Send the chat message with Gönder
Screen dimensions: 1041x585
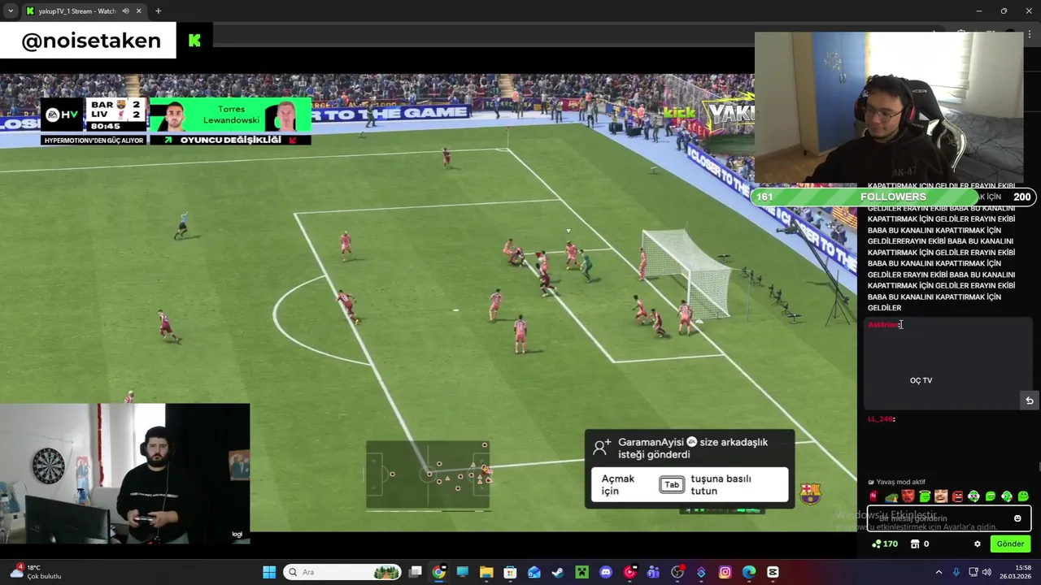click(1010, 544)
